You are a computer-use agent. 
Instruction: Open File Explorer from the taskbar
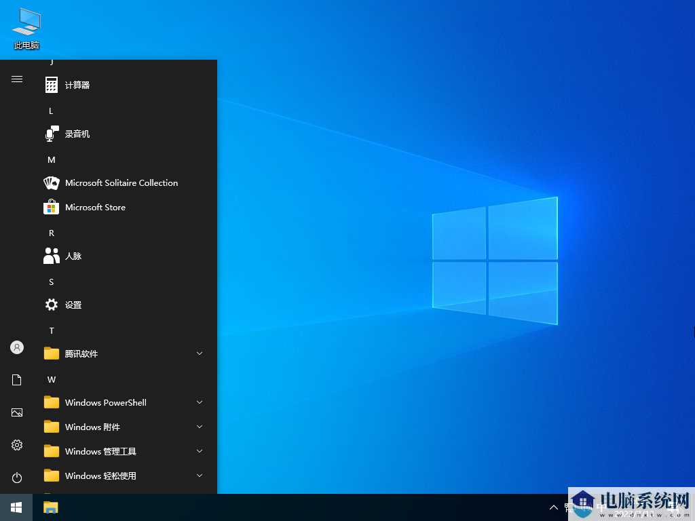51,507
